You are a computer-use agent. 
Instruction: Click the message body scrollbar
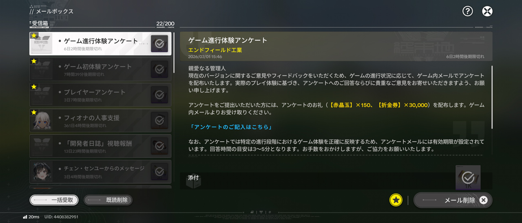tap(492, 97)
